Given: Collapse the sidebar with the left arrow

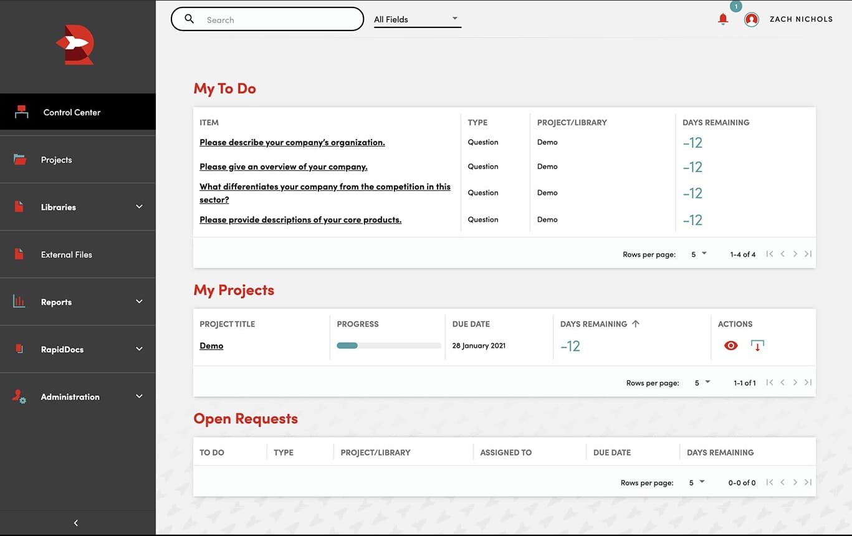Looking at the screenshot, I should (x=76, y=523).
